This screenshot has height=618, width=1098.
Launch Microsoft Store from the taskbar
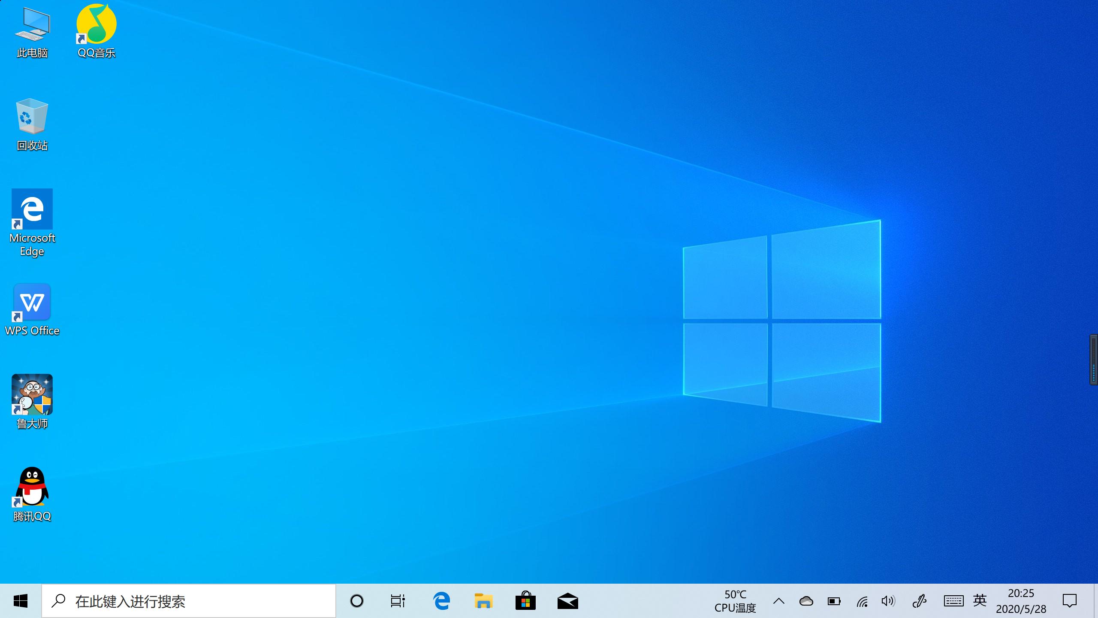pyautogui.click(x=525, y=601)
